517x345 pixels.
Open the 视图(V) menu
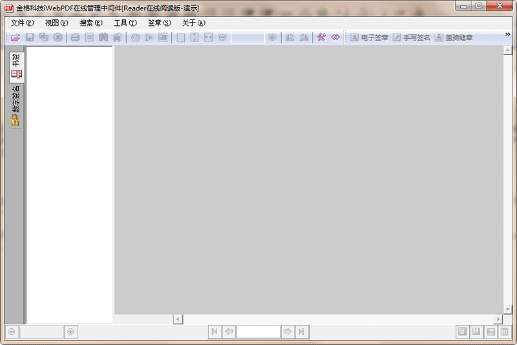click(x=56, y=23)
